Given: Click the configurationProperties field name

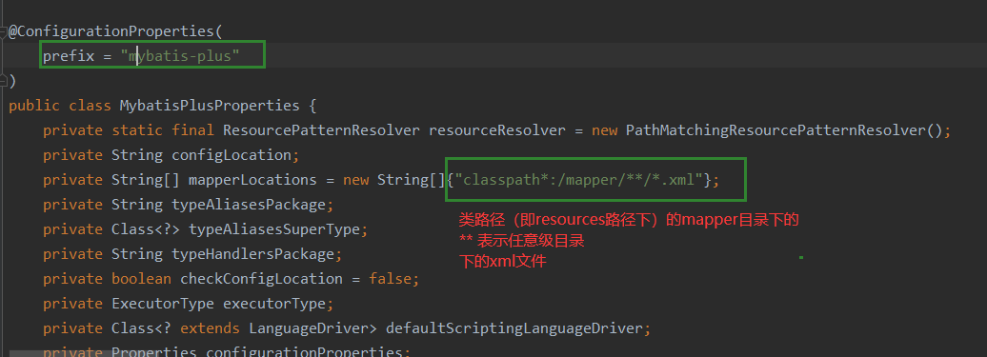Looking at the screenshot, I should point(304,352).
